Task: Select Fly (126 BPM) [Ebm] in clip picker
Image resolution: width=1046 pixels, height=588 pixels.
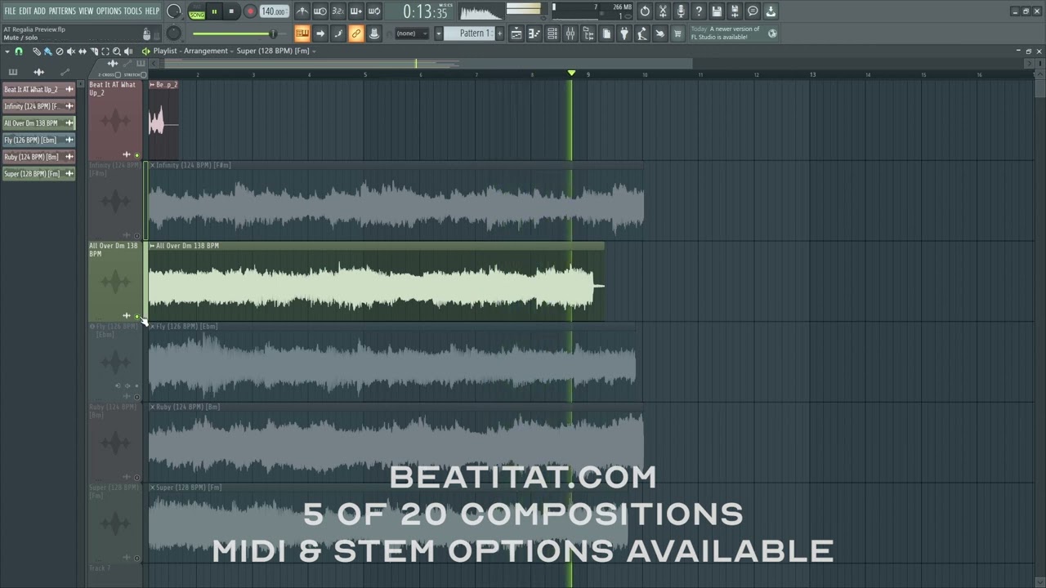Action: coord(38,140)
